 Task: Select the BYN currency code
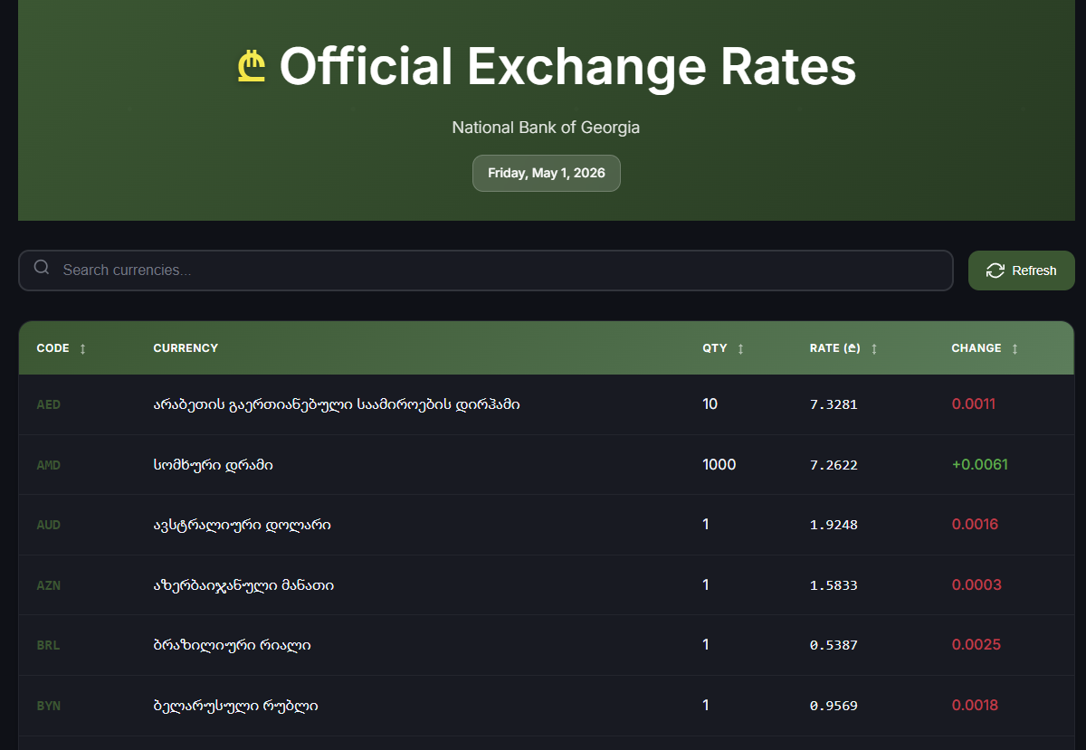click(x=49, y=706)
